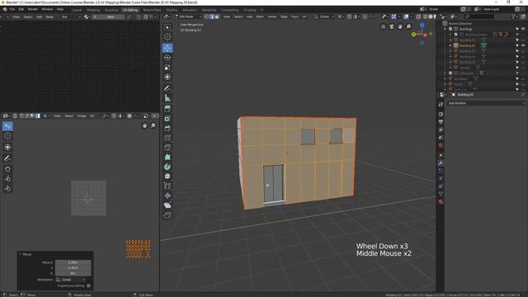Open the Edit Mode dropdown
Viewport: 528px width, 297px height.
[187, 16]
